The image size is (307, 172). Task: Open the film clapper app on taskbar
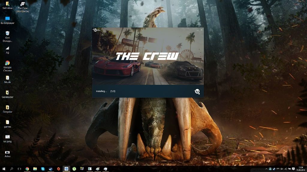point(82,169)
